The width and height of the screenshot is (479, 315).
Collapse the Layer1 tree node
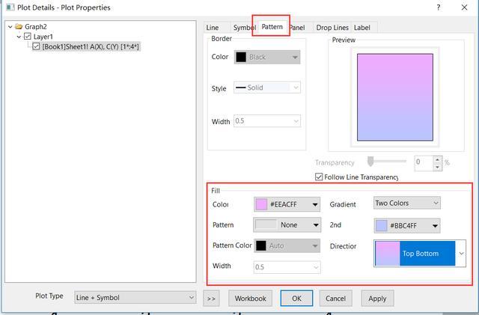tap(19, 37)
